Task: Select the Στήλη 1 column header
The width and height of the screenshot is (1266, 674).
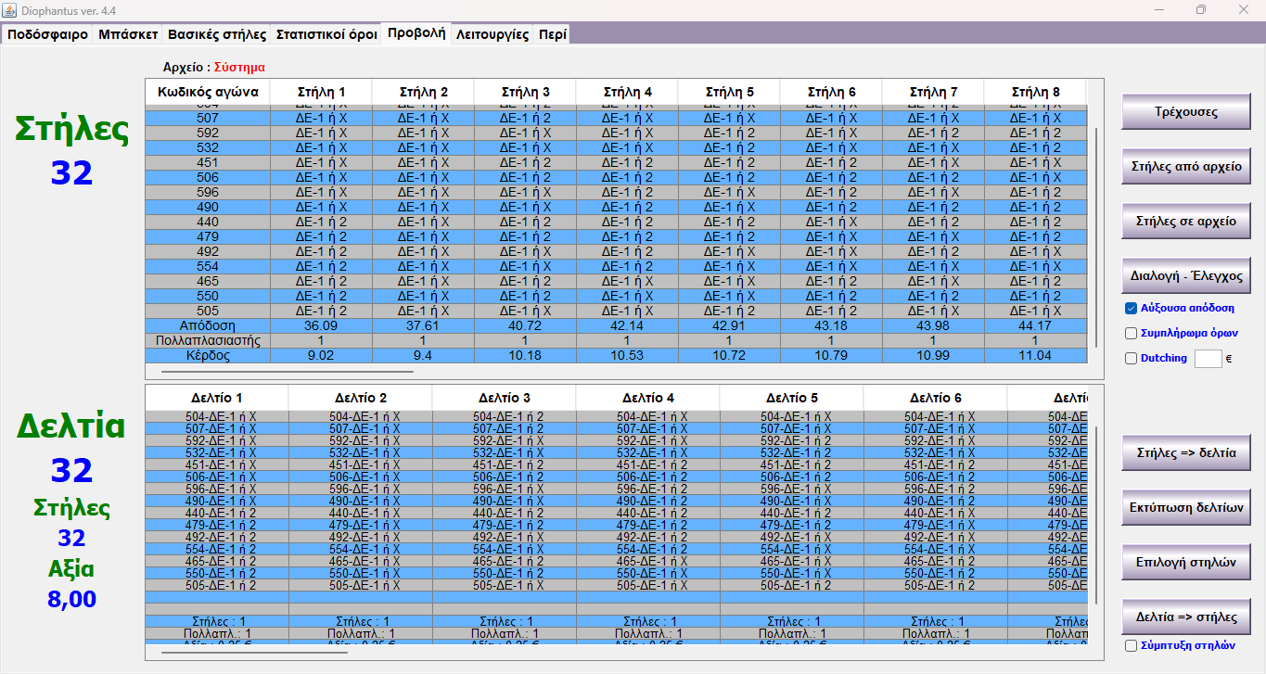Action: coord(321,93)
